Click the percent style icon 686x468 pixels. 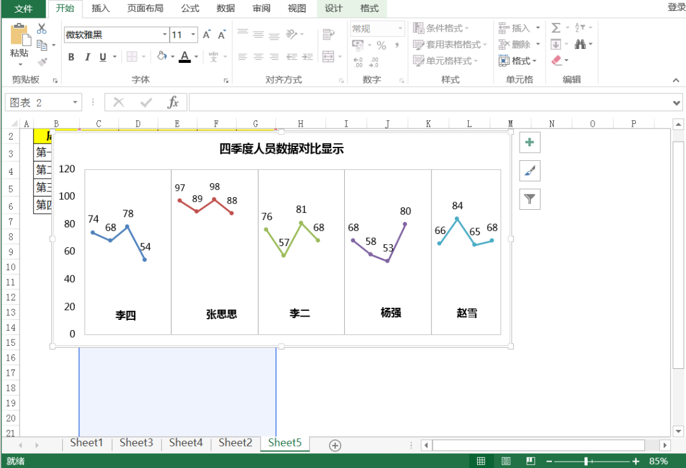[382, 45]
